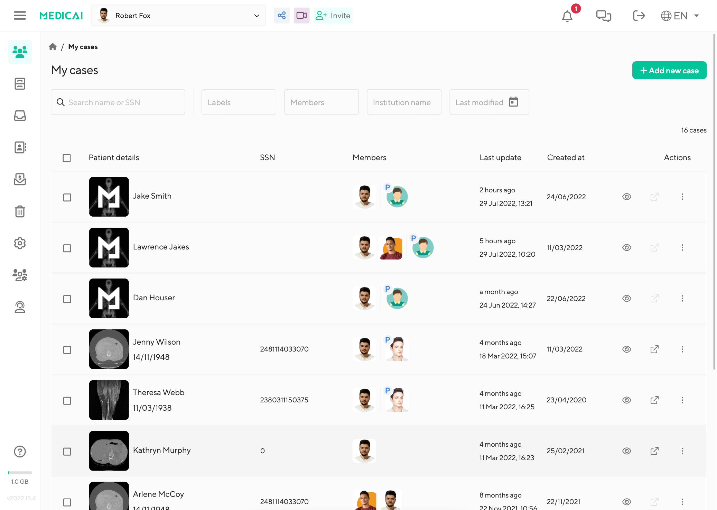Open notifications with the bell icon
Screen dimensions: 717x510
(567, 16)
